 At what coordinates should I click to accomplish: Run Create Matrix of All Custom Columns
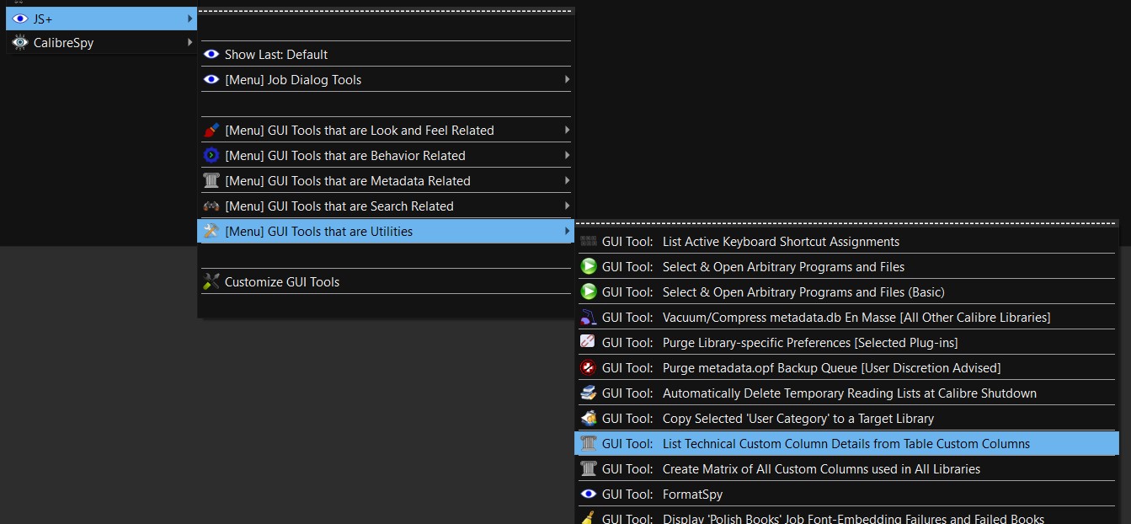(x=821, y=469)
